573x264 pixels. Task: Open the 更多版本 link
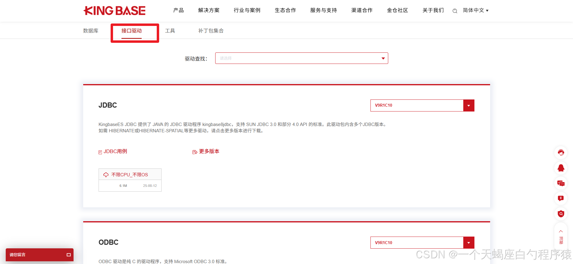[x=209, y=151]
